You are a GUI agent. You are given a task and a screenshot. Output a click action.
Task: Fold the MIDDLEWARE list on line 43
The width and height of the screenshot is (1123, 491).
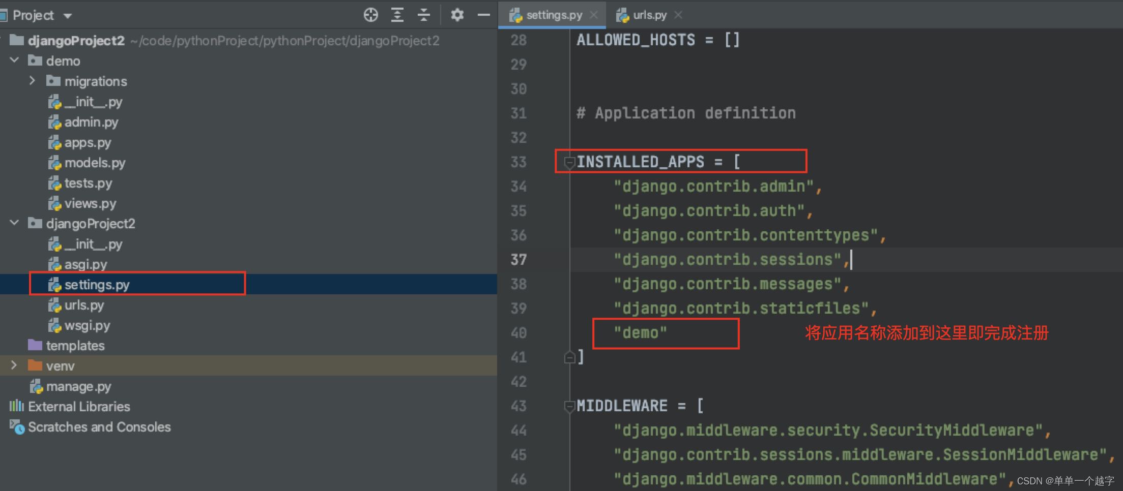[x=569, y=406]
